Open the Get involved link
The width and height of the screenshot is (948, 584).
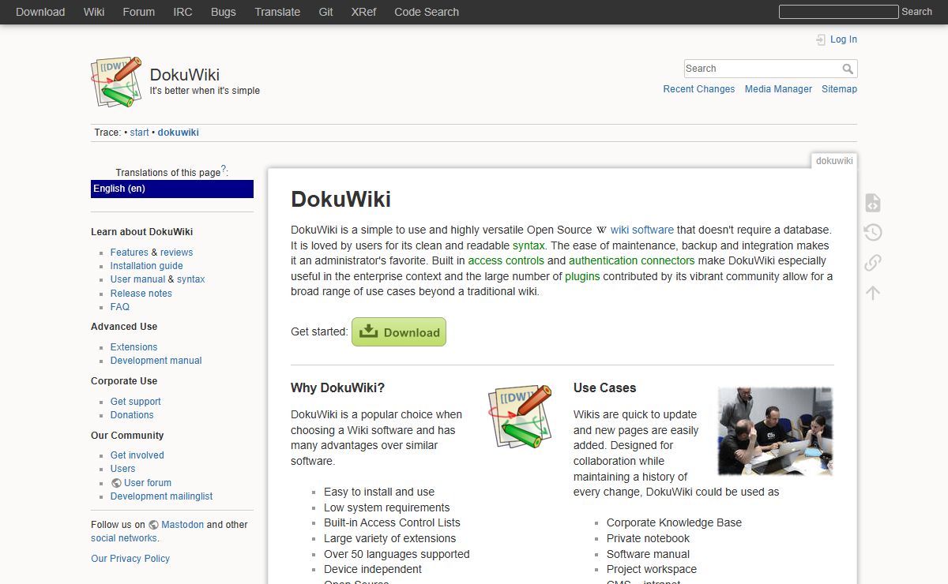tap(137, 455)
